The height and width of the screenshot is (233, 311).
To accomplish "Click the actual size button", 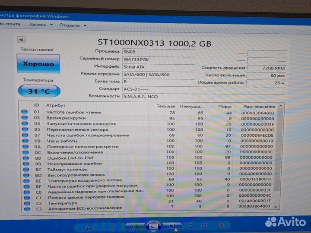I will coord(113,227).
